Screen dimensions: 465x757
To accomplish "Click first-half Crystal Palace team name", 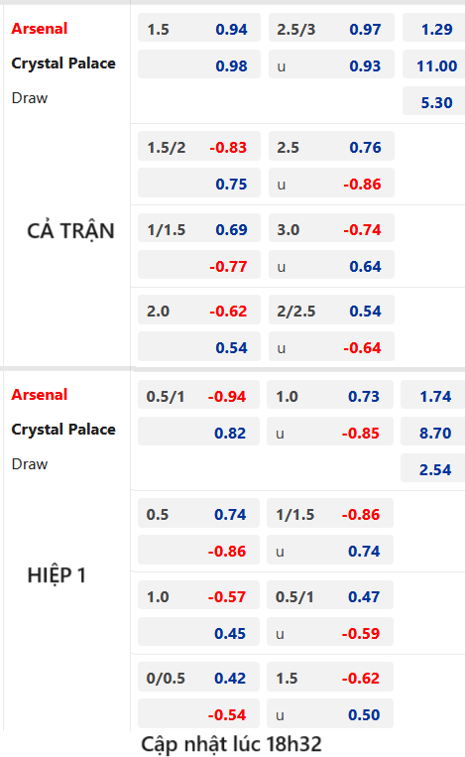I will point(63,430).
